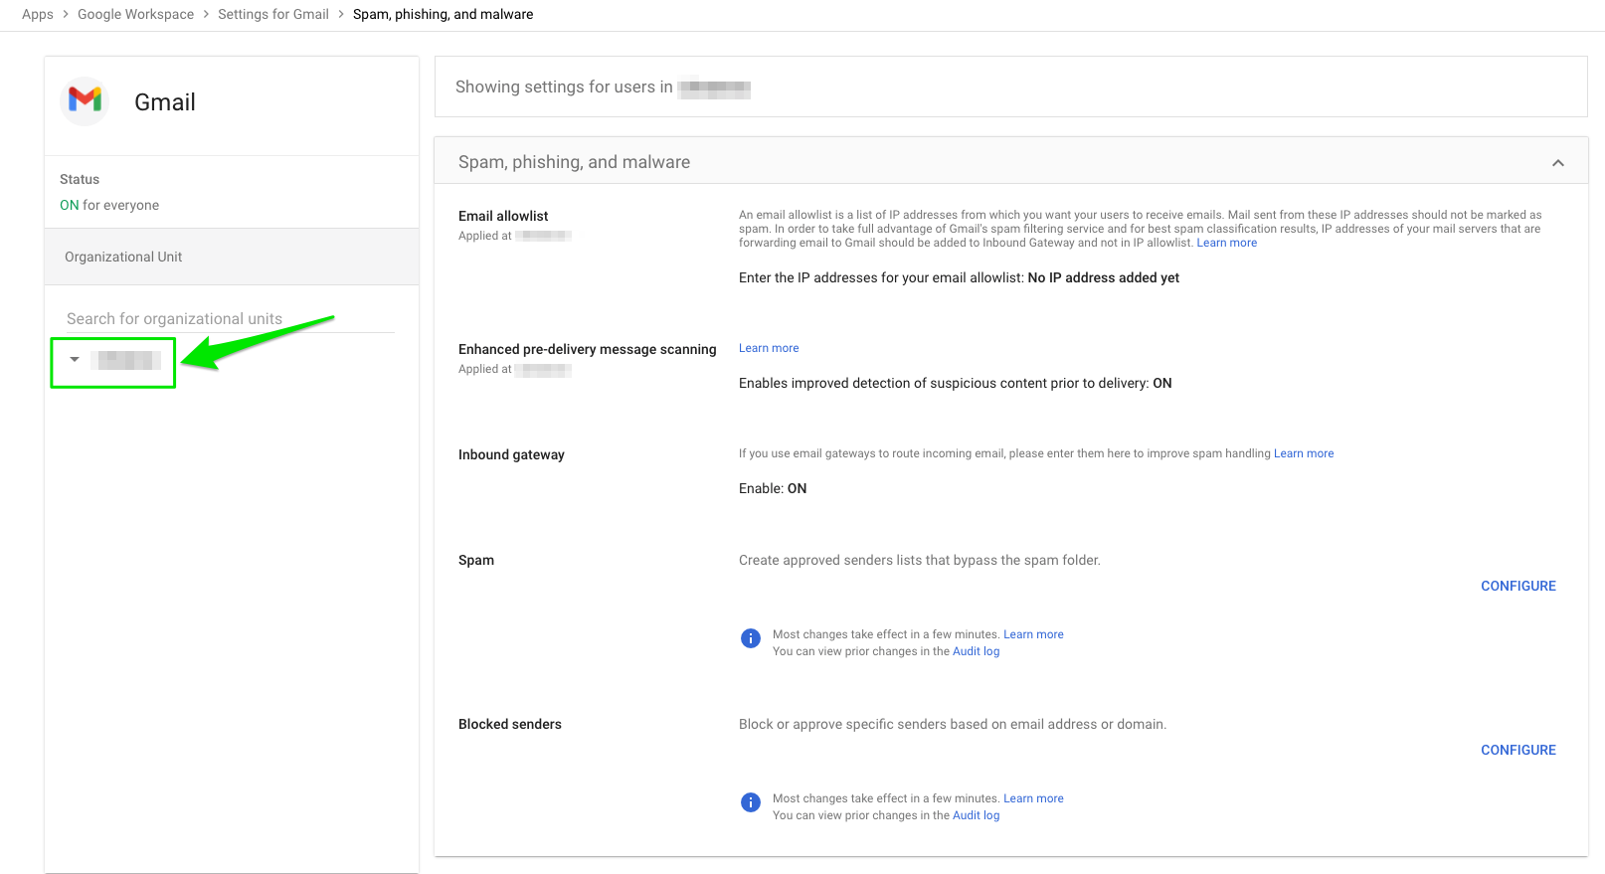
Task: Open Learn more link for Email allowlist
Action: pos(1226,243)
